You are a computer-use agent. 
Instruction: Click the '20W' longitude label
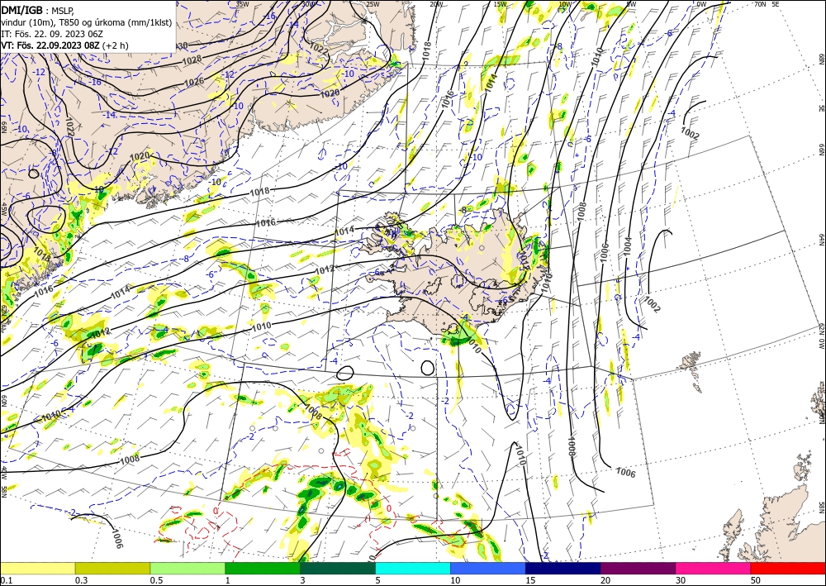pos(436,4)
